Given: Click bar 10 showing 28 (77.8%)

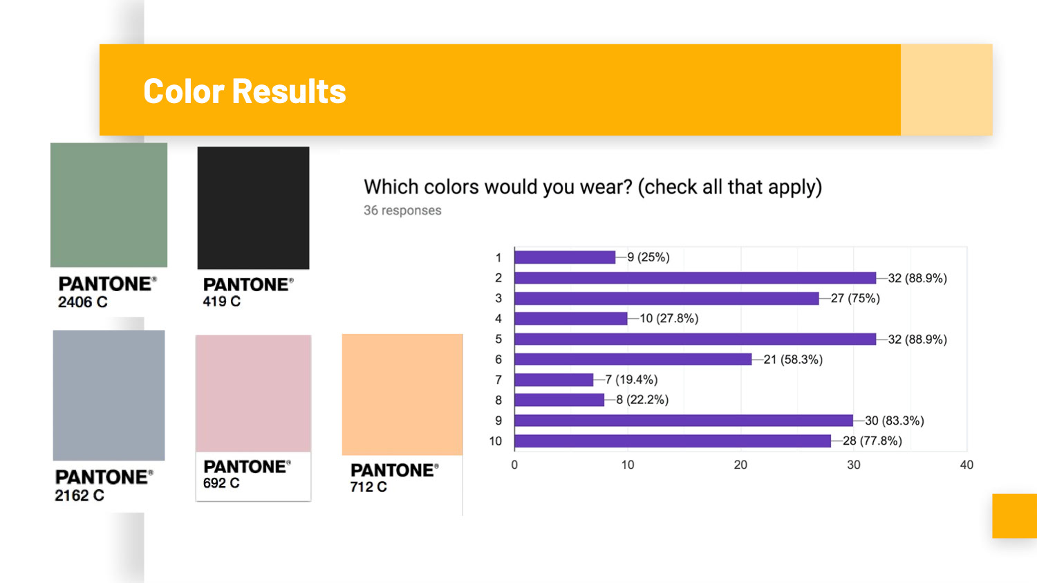Looking at the screenshot, I should click(673, 441).
